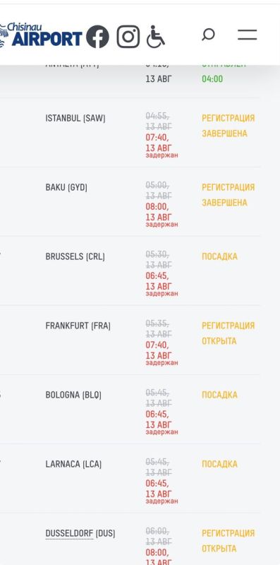The image size is (280, 565).
Task: Click Frankfurt 'Регистрация открыта' status
Action: pos(229,333)
